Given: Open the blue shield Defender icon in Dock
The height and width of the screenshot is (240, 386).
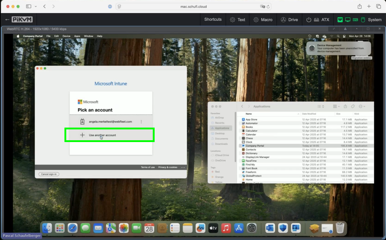Looking at the screenshot, I should (x=283, y=228).
